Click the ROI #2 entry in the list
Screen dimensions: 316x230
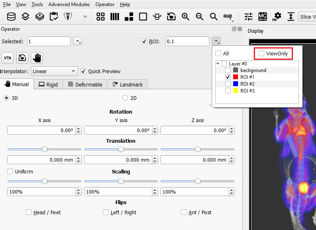coord(247,84)
